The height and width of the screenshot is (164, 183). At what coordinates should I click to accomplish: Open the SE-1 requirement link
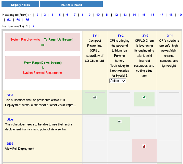(x=10, y=95)
